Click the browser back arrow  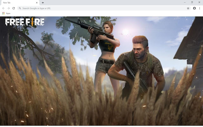pyautogui.click(x=3, y=8)
